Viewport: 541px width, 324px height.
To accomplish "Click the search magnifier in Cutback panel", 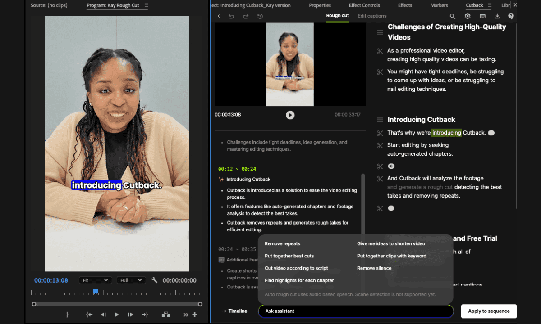I will click(x=453, y=16).
